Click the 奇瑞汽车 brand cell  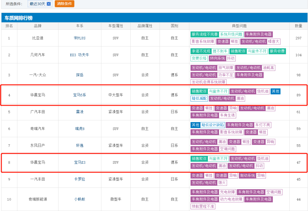point(38,129)
